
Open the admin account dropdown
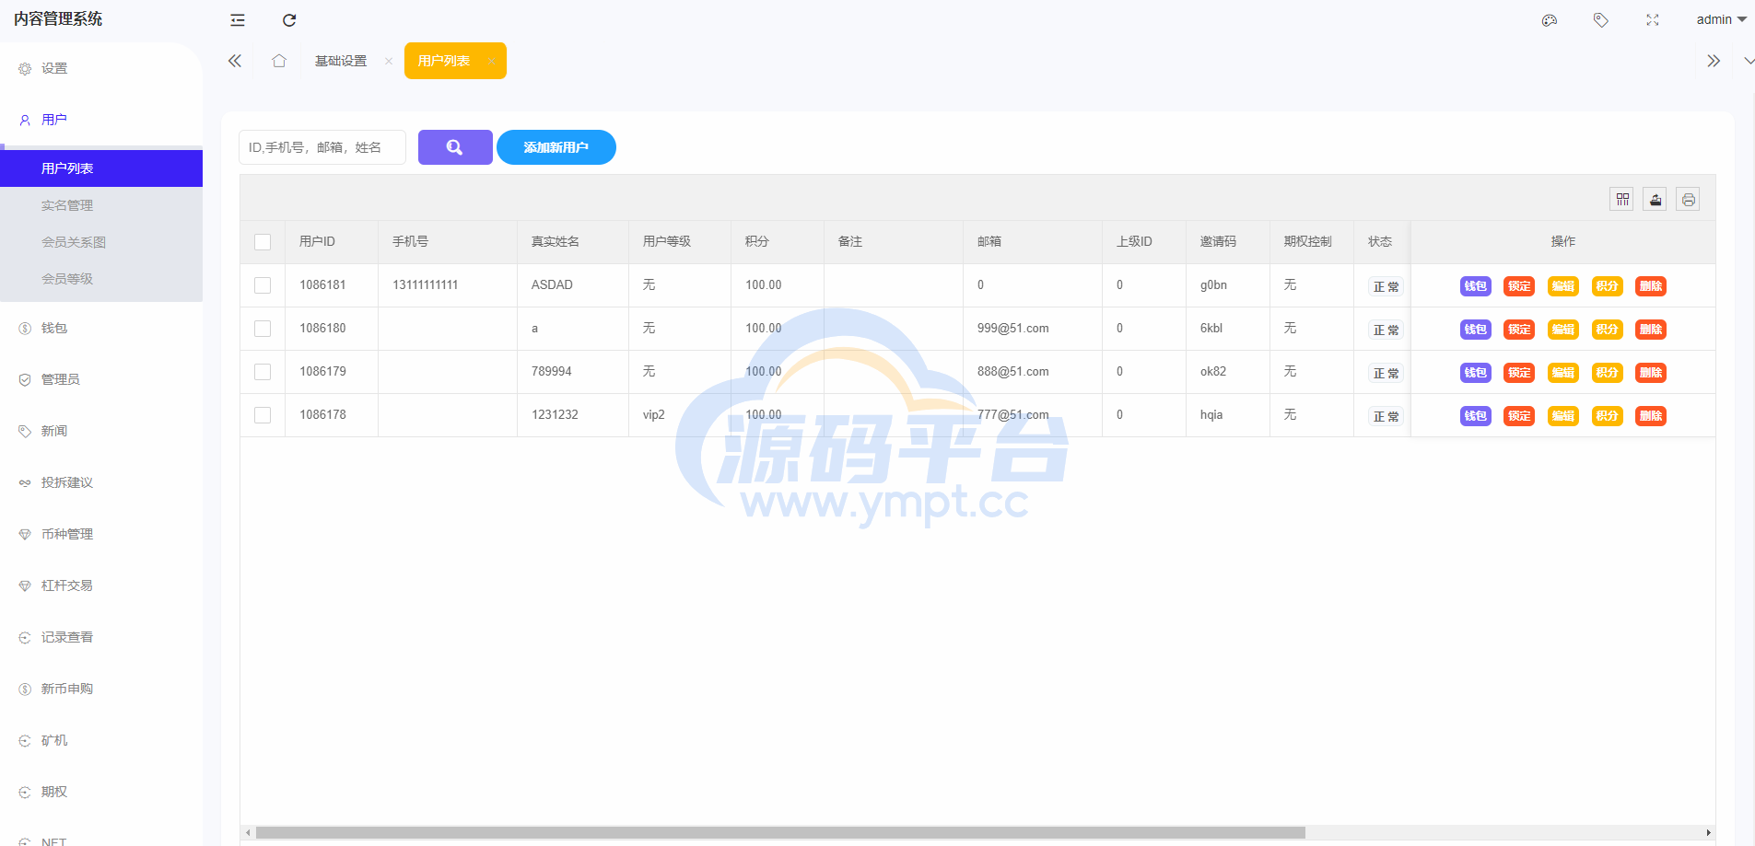point(1721,19)
